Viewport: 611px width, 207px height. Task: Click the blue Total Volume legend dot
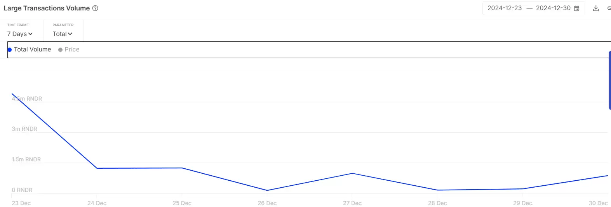(x=10, y=50)
